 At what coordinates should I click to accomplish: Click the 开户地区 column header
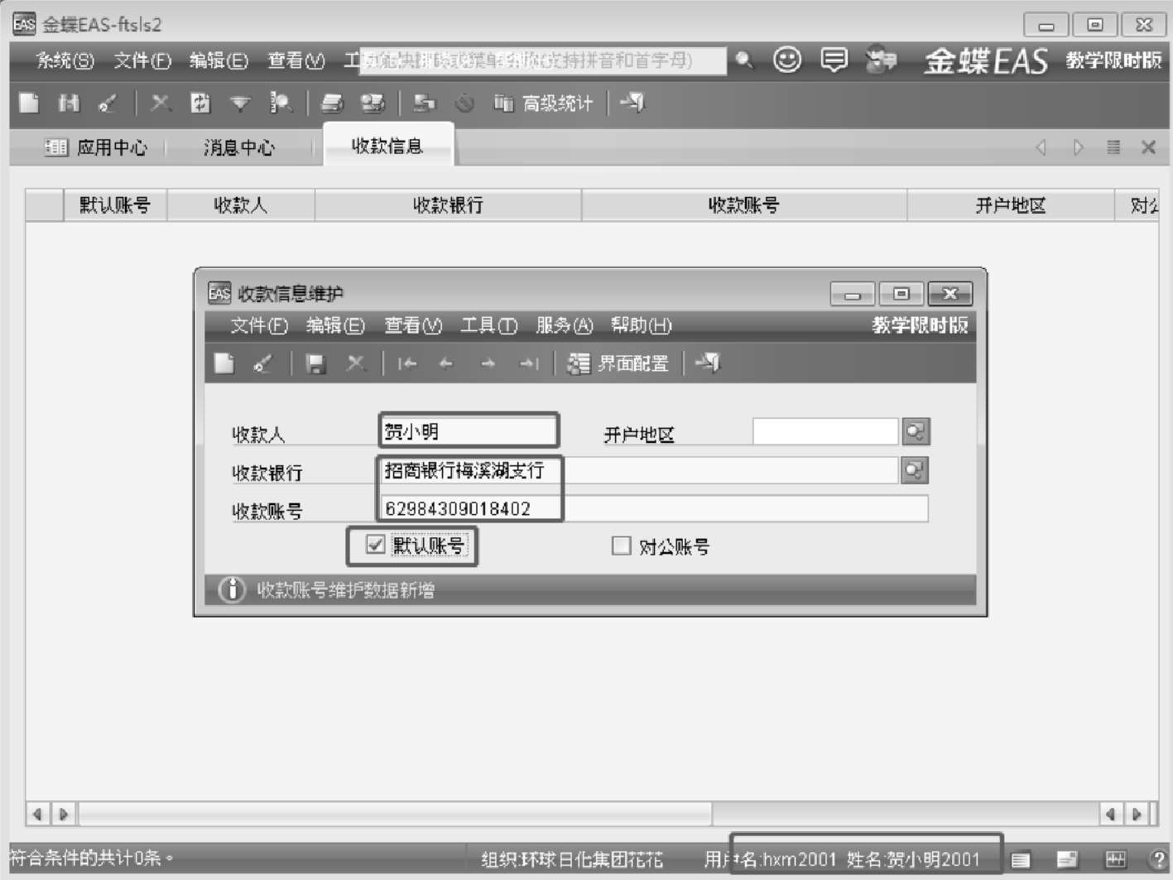1011,204
